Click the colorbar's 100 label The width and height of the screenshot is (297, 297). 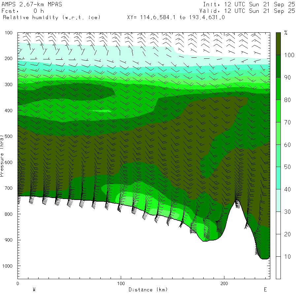tap(289, 55)
